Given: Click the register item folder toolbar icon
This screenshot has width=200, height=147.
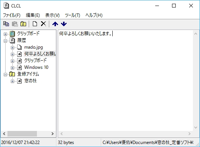Looking at the screenshot, I should click(x=23, y=24).
